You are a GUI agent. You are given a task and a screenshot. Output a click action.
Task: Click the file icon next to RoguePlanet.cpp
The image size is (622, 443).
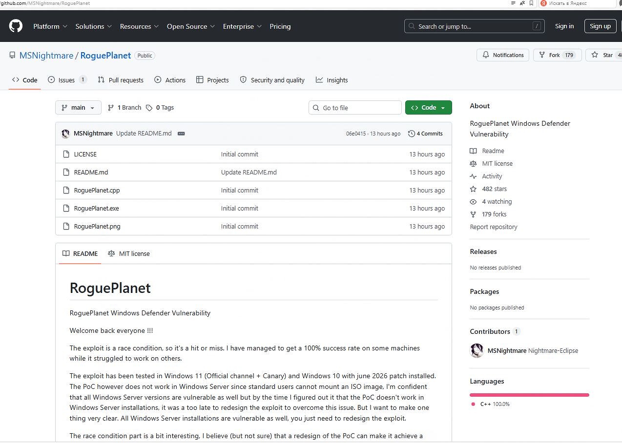click(x=66, y=190)
